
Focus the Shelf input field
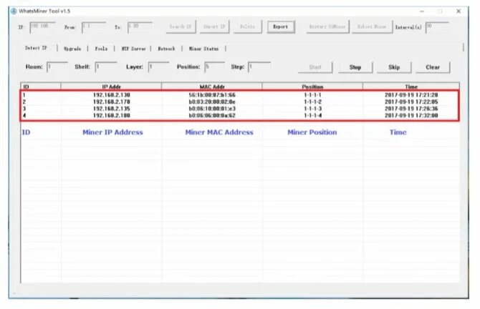[x=106, y=67]
